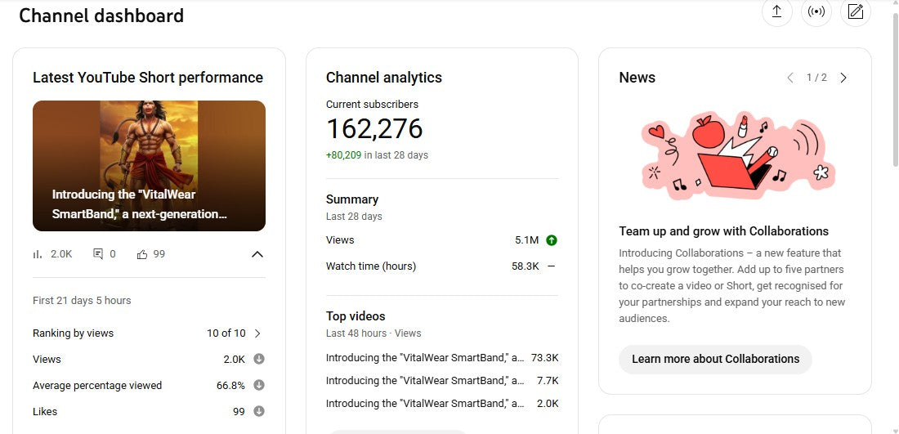Image resolution: width=899 pixels, height=434 pixels.
Task: Go to previous News card
Action: pyautogui.click(x=789, y=78)
